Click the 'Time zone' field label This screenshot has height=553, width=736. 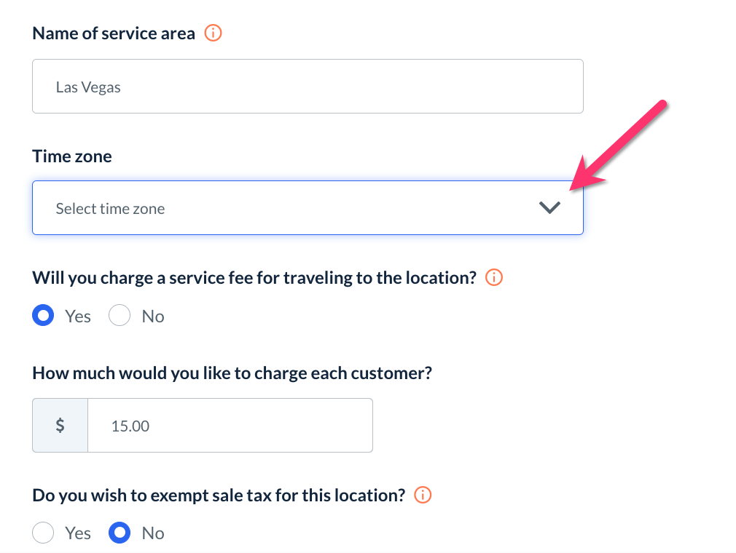[x=72, y=156]
